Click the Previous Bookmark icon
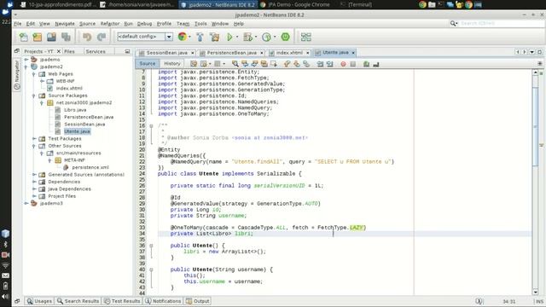The image size is (546, 307). pos(287,64)
